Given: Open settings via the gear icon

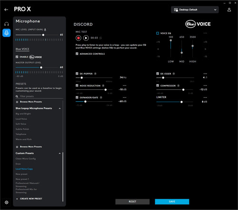Looking at the screenshot, I should point(7,202).
